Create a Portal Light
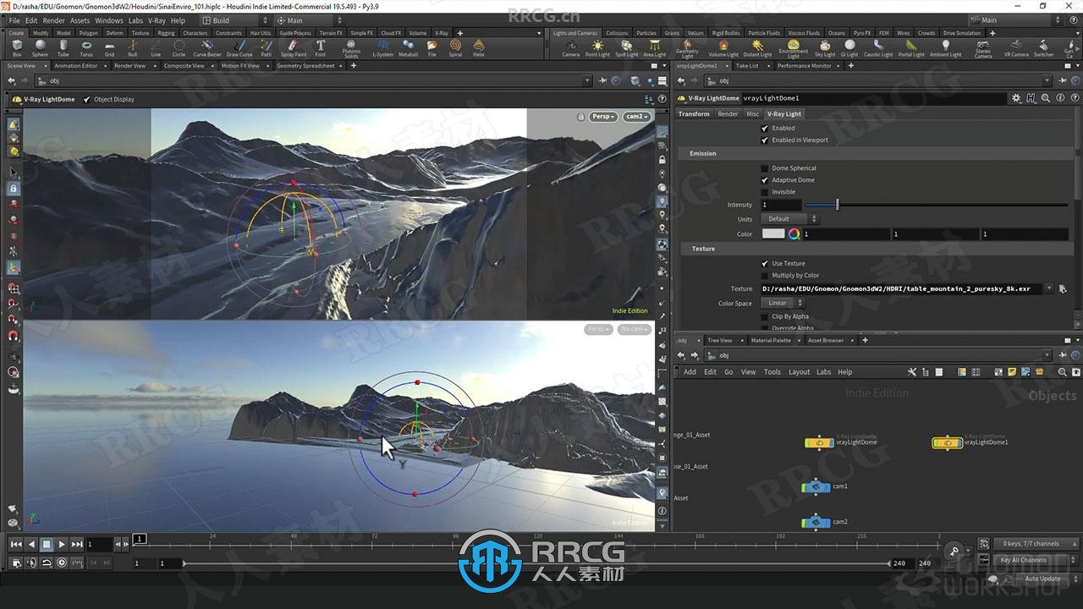Viewport: 1083px width, 609px height. coord(911,48)
